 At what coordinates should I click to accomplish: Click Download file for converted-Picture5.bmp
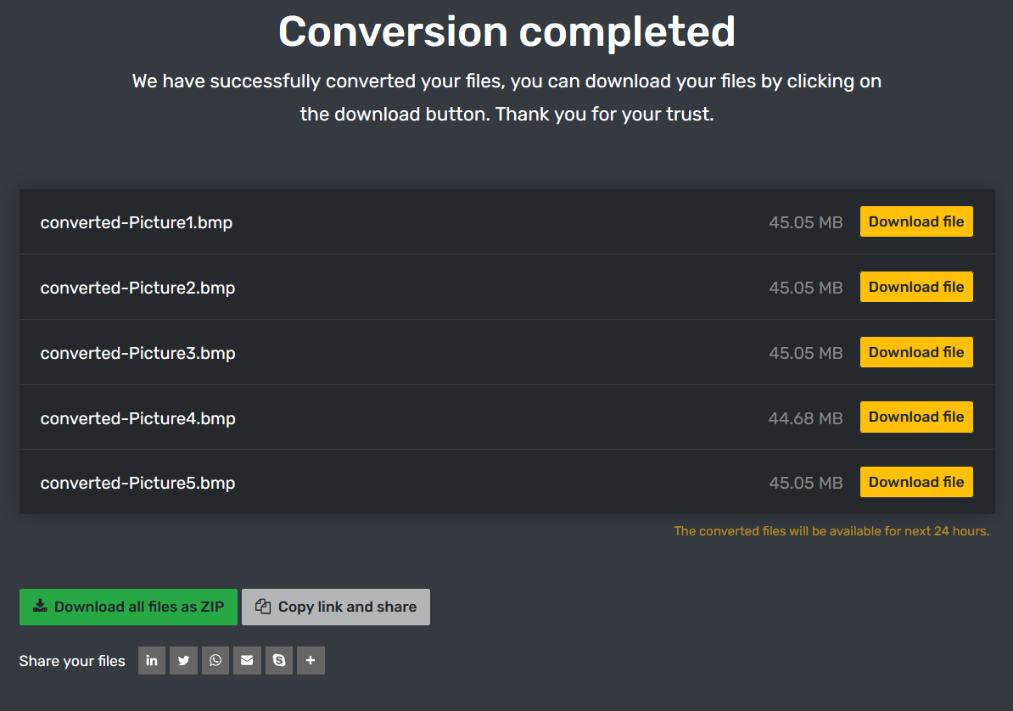(916, 482)
